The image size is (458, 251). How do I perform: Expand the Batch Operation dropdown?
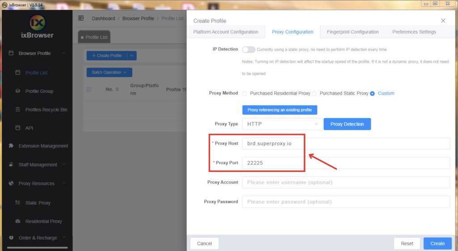109,72
